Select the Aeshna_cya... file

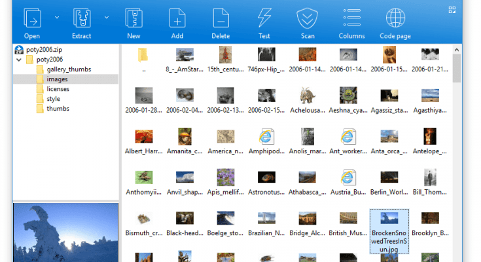348,100
